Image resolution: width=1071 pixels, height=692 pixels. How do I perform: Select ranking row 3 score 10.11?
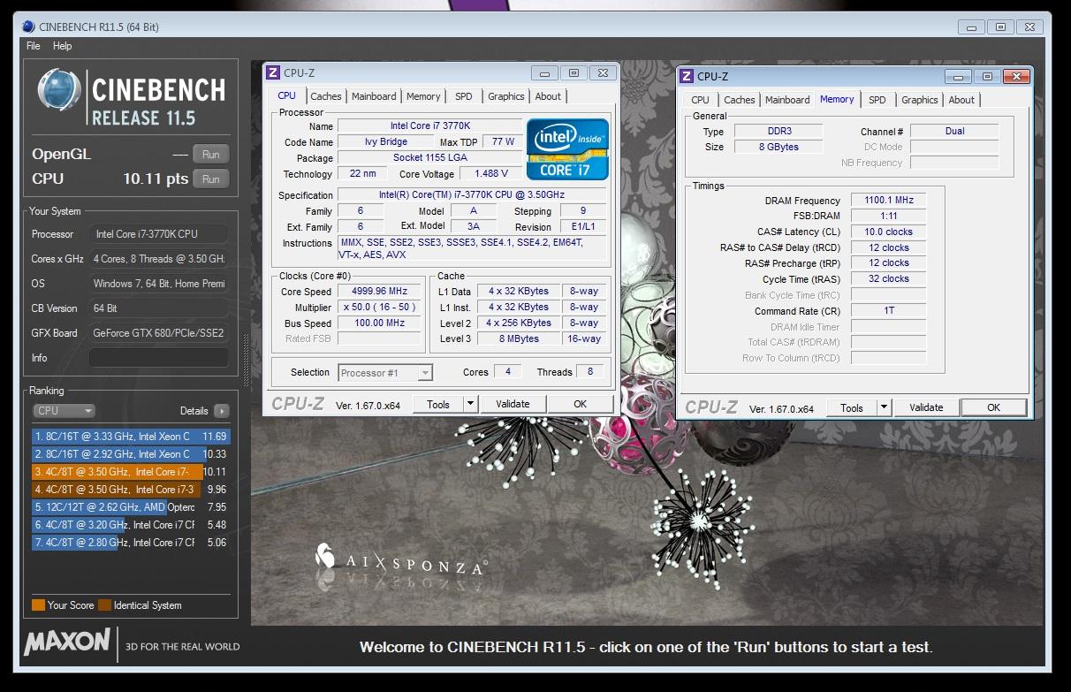tap(131, 472)
